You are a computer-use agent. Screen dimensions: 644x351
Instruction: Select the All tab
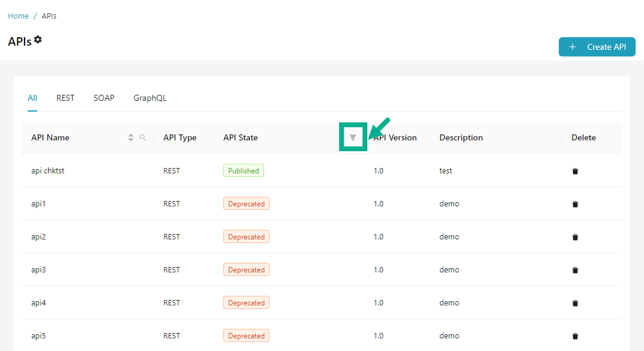pos(32,98)
